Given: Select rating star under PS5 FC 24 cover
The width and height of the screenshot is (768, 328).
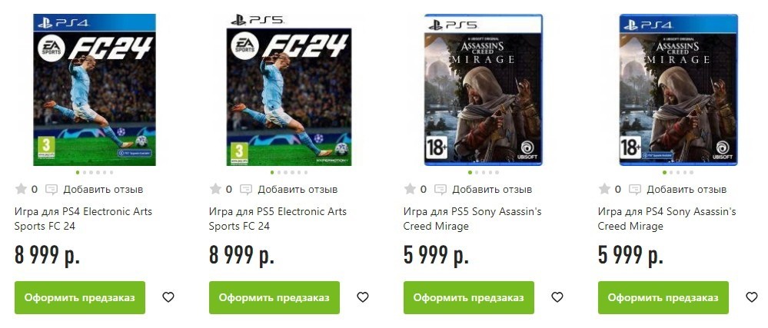Looking at the screenshot, I should (215, 189).
